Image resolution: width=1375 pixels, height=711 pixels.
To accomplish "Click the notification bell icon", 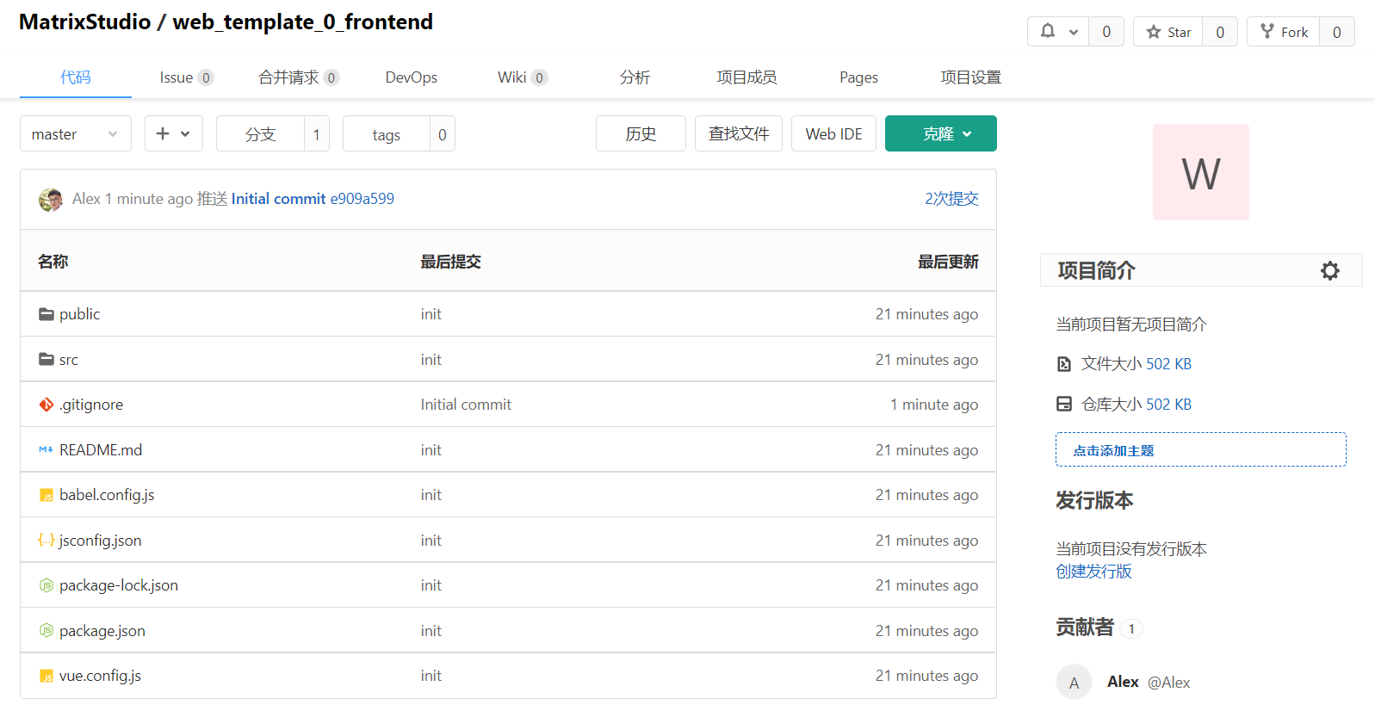I will tap(1048, 31).
